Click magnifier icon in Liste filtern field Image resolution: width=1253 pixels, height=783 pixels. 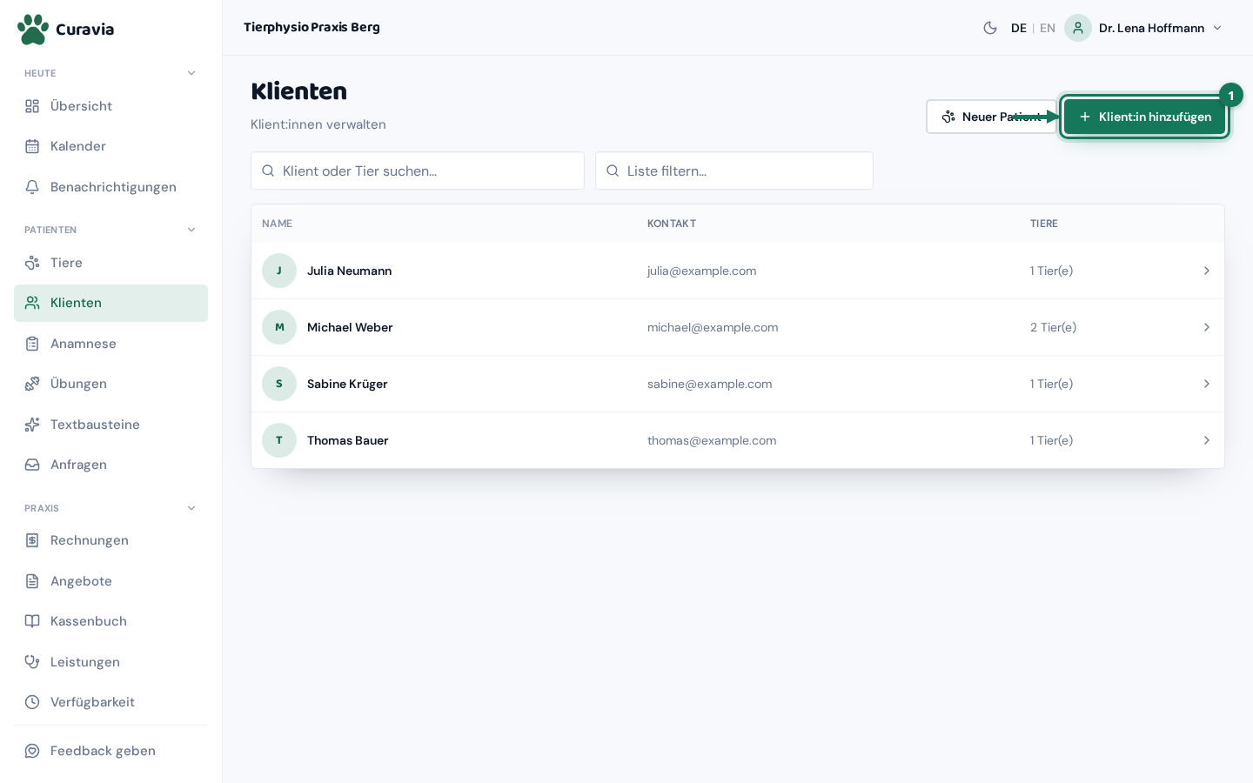613,171
